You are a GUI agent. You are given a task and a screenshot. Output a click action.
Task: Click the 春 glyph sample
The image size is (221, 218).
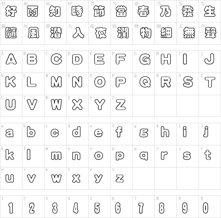tap(143, 11)
